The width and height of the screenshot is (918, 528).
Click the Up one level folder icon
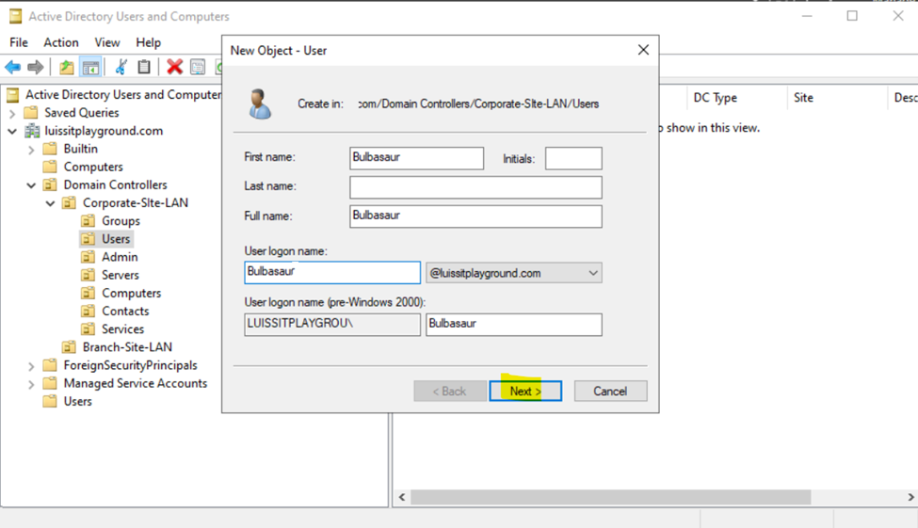(67, 68)
